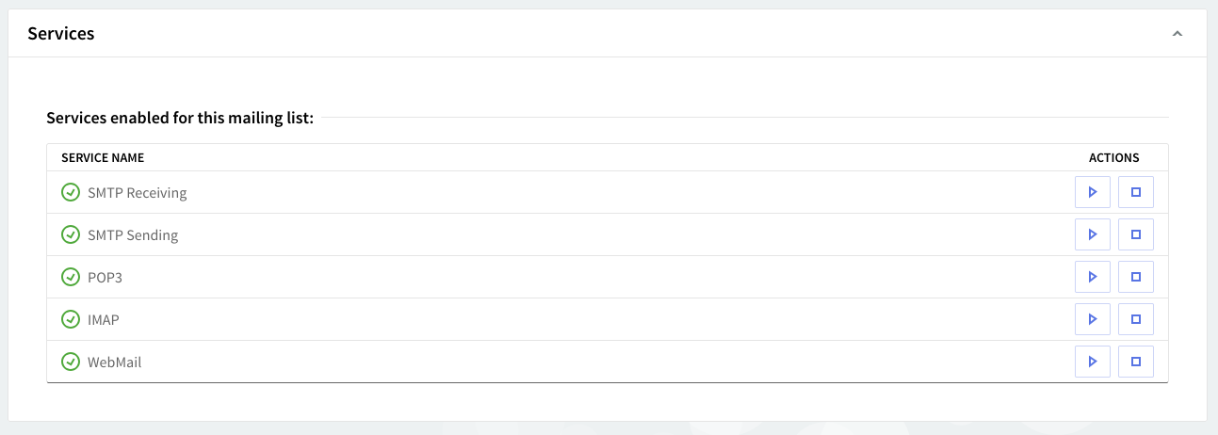The width and height of the screenshot is (1218, 435).
Task: Click the IMAP green status checkmark
Action: pos(71,319)
